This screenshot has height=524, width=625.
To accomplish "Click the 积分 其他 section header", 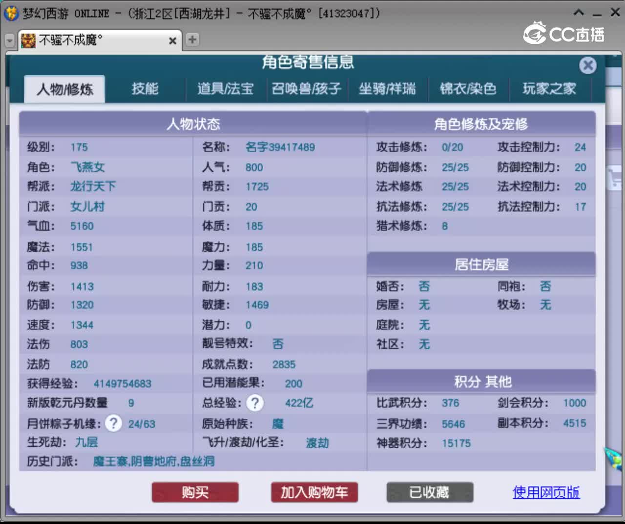I will (481, 381).
